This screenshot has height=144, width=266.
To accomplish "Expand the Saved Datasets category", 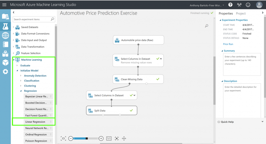I will pos(14,27).
